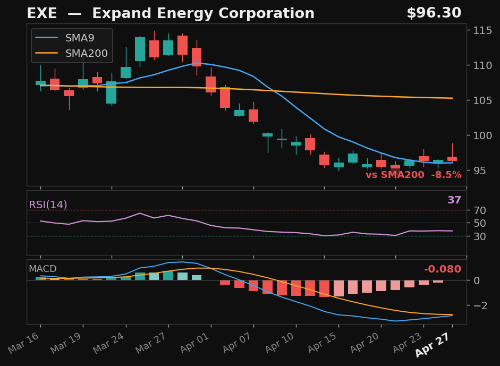Click the 115 price axis tick label
The height and width of the screenshot is (366, 500).
click(483, 30)
